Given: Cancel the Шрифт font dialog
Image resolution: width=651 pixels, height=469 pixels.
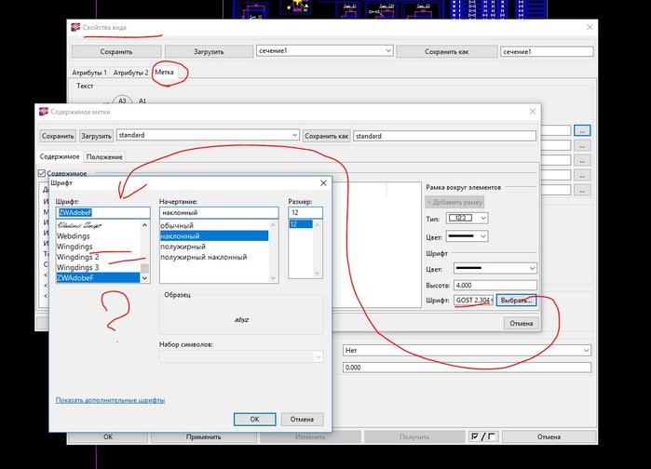Looking at the screenshot, I should click(x=302, y=419).
